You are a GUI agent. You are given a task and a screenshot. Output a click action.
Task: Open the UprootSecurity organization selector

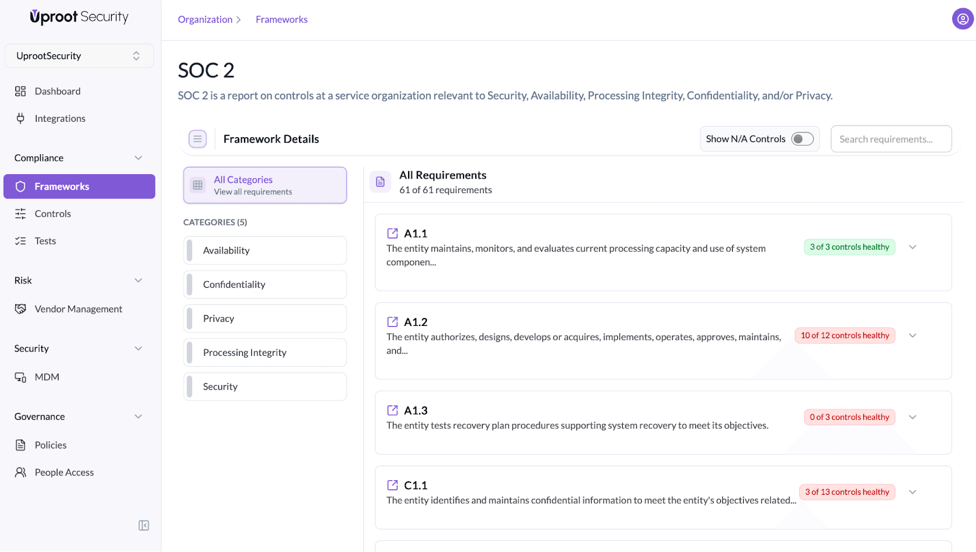tap(79, 56)
